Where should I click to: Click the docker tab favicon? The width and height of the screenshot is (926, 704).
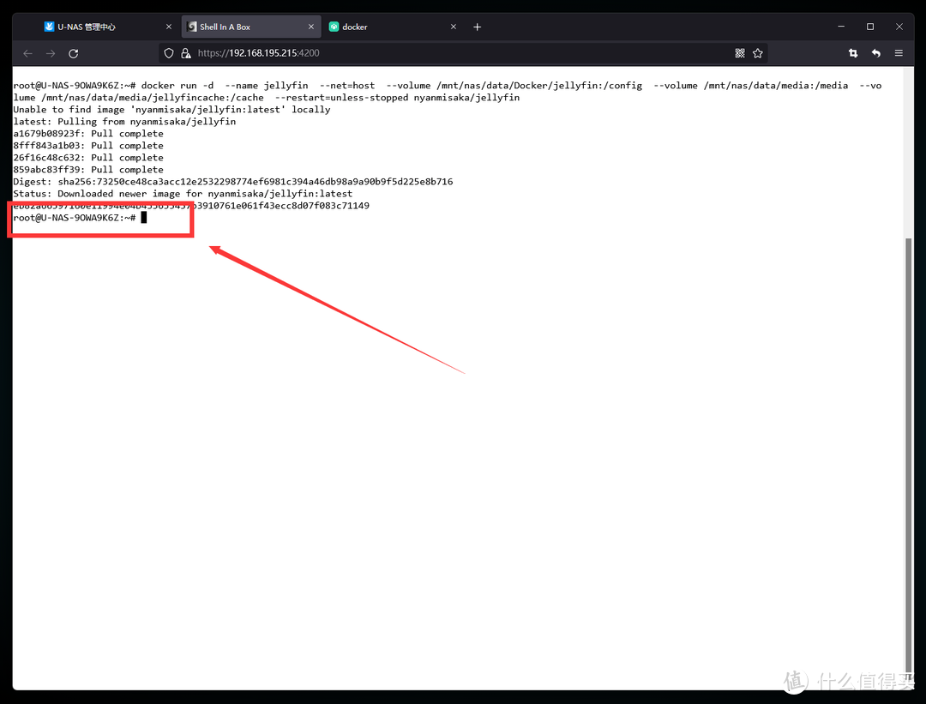tap(334, 27)
